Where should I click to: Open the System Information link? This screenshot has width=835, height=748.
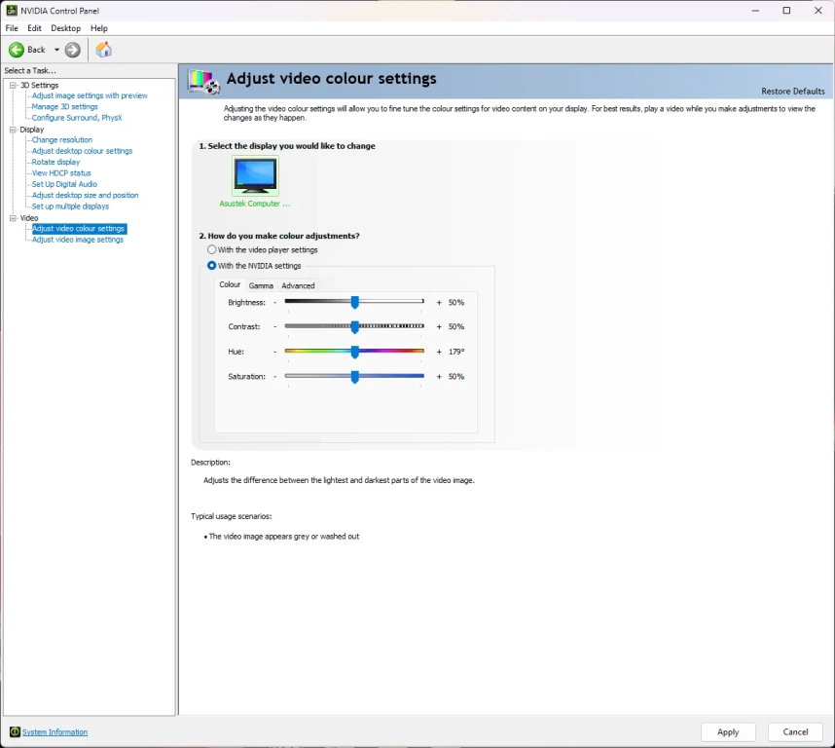point(54,732)
